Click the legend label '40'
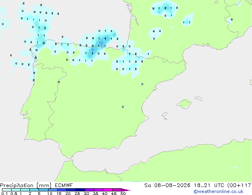The height and width of the screenshot is (195, 252). click(x=105, y=193)
